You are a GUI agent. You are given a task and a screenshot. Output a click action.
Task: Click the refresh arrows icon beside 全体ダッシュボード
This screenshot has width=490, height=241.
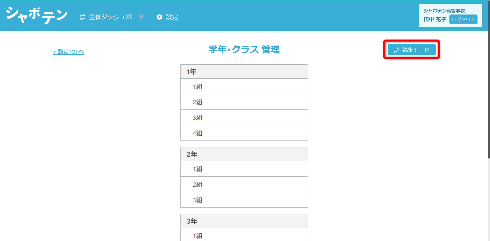click(83, 17)
